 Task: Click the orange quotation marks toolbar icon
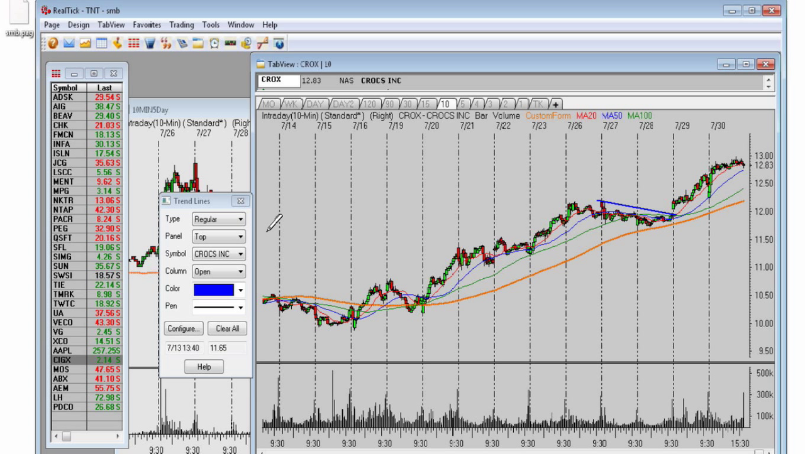click(166, 43)
